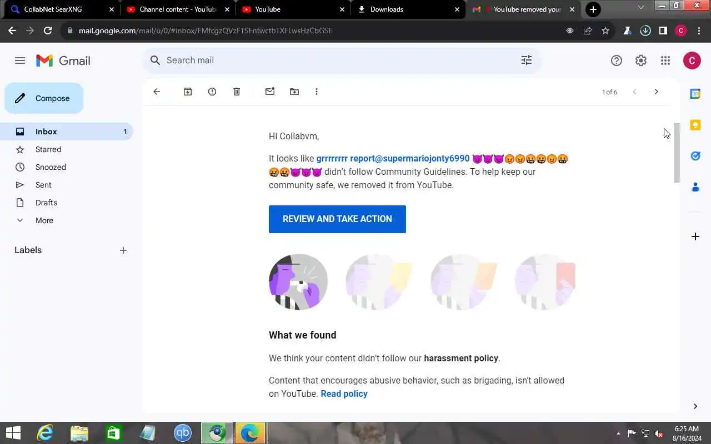This screenshot has height=444, width=711.
Task: Get add-ons with side panel plus
Action: (695, 236)
